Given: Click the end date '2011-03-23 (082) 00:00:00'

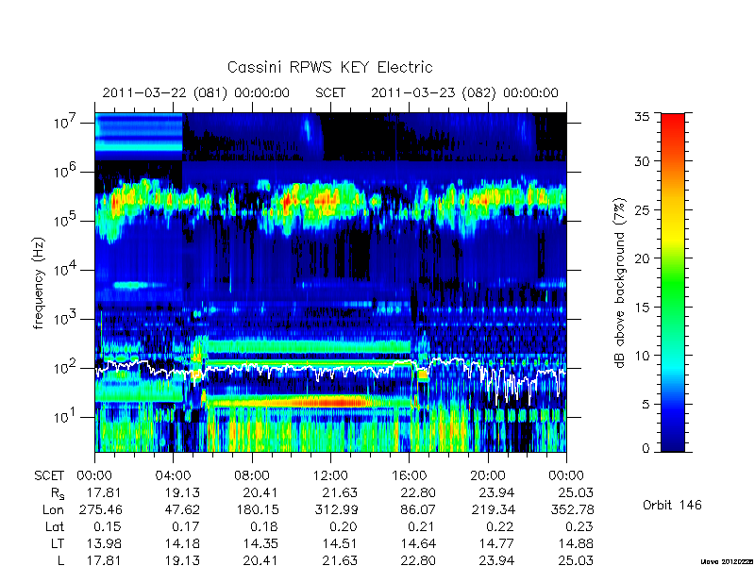Looking at the screenshot, I should tap(464, 92).
